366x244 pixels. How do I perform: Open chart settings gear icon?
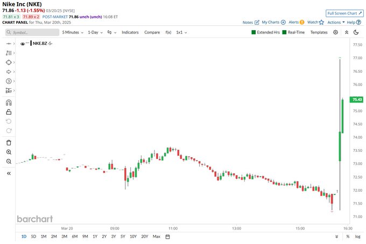(335, 32)
